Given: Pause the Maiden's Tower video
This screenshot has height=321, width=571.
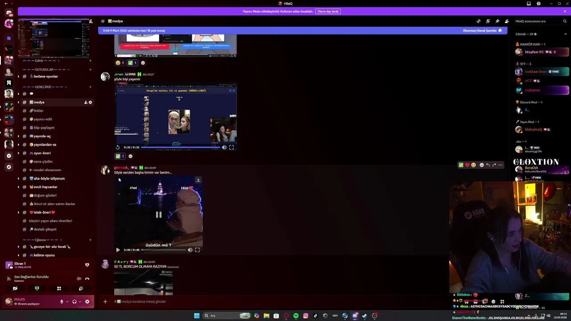Looking at the screenshot, I should pos(158,214).
